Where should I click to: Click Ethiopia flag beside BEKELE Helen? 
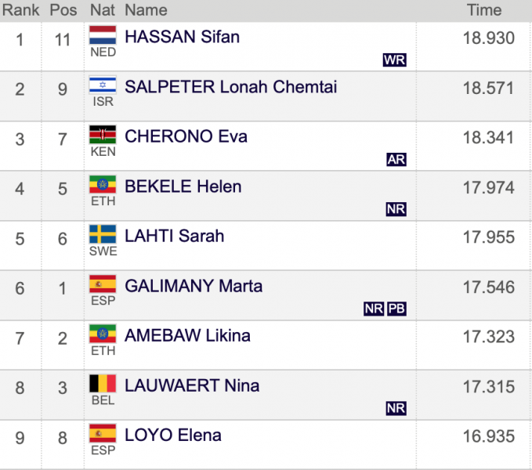tap(103, 184)
